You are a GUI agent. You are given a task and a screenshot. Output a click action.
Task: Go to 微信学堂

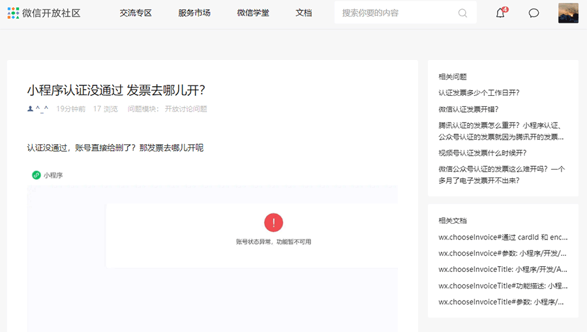pos(253,13)
